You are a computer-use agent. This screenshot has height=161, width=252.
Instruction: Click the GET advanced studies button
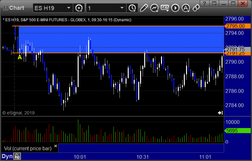(165, 8)
